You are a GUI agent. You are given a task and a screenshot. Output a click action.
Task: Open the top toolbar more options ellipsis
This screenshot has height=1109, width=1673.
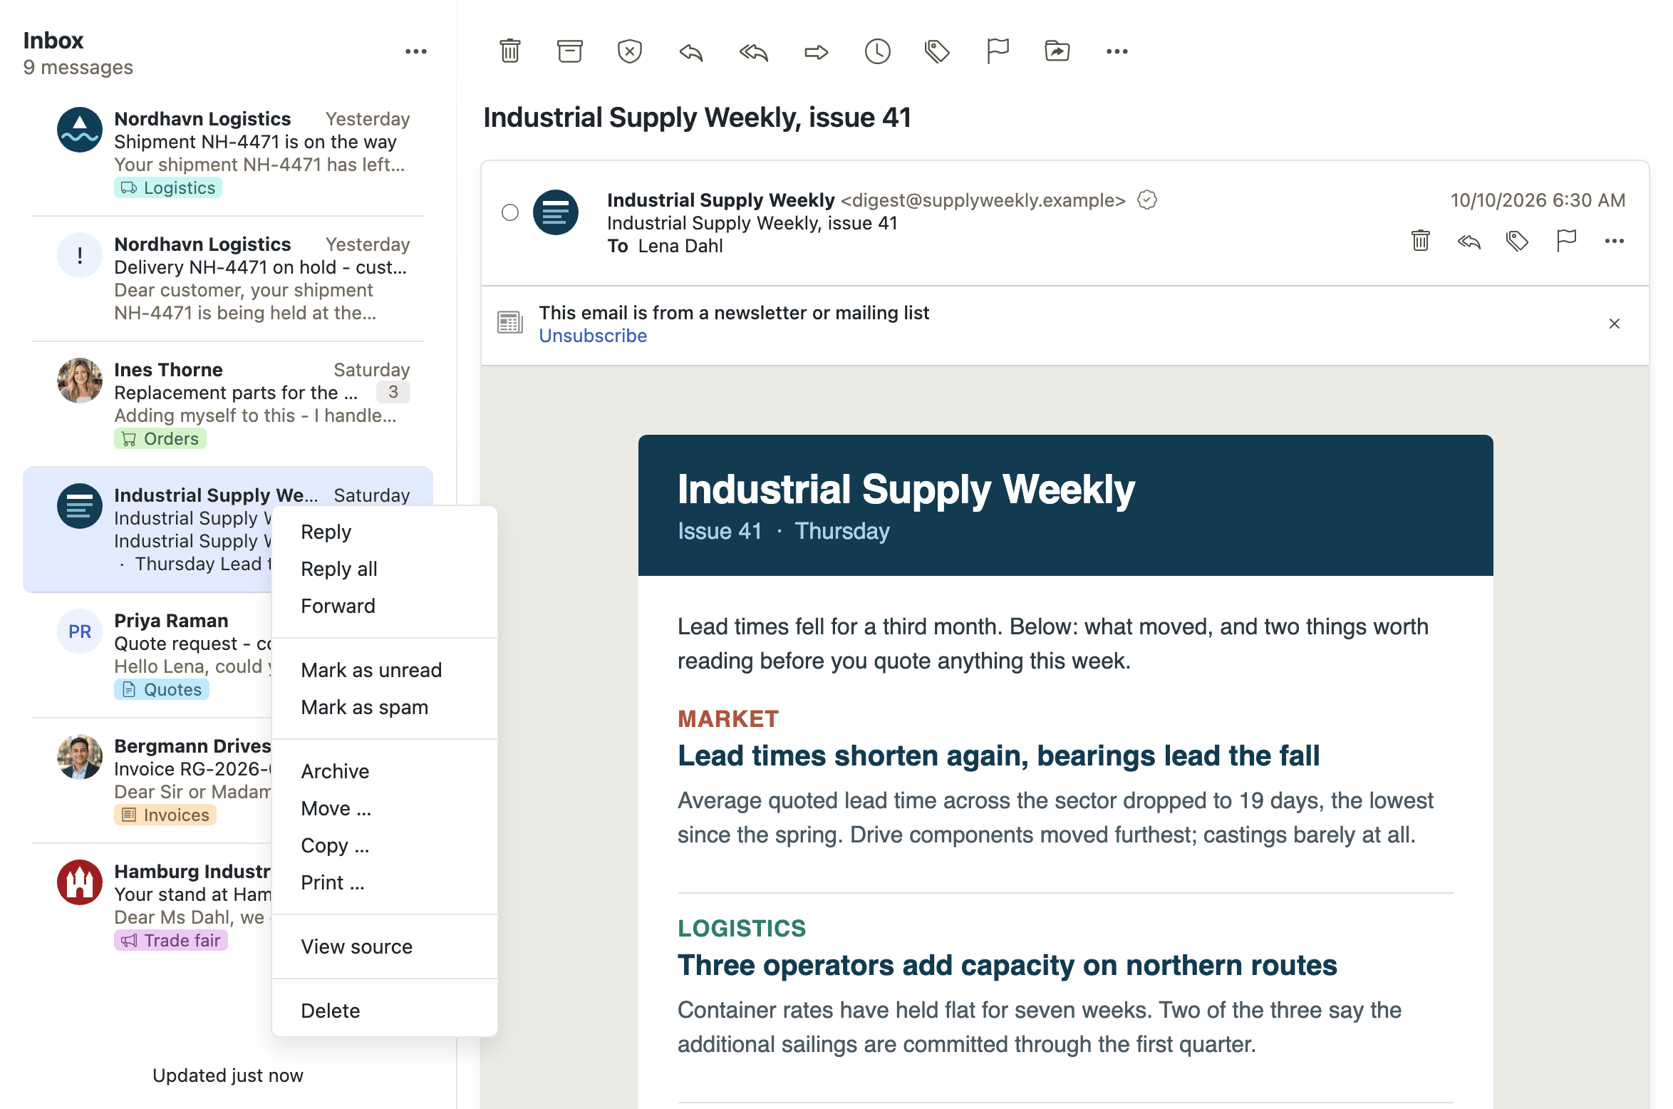[x=1117, y=51]
